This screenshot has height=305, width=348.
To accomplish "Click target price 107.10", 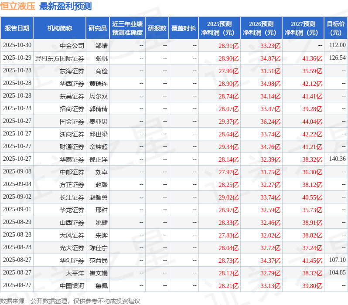I will (338, 260).
